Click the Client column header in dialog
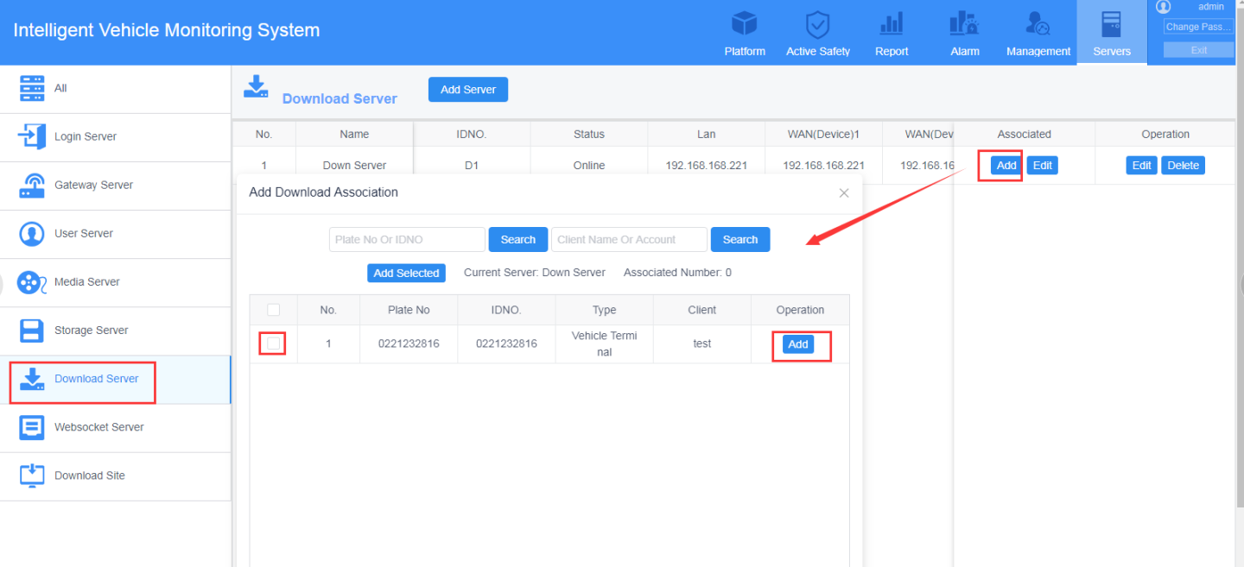Screen dimensions: 1244x567 pyautogui.click(x=702, y=310)
